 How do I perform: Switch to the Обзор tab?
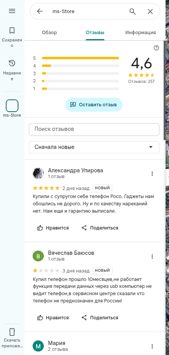click(50, 33)
